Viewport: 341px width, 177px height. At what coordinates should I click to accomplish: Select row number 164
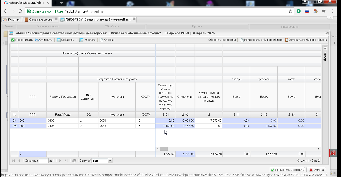coord(14,126)
